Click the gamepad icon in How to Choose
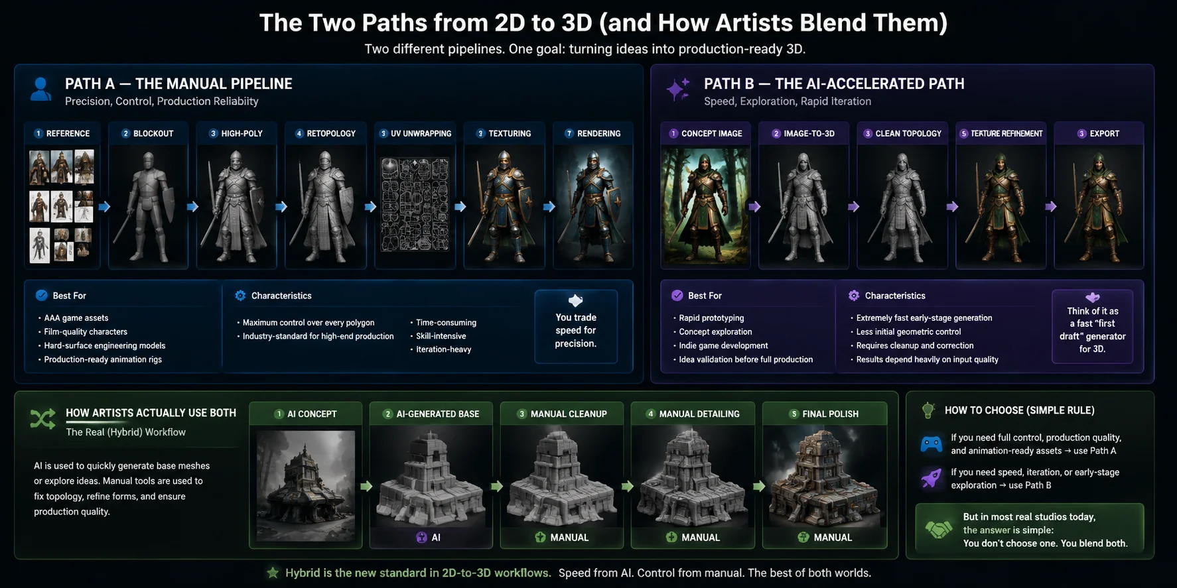 point(932,443)
